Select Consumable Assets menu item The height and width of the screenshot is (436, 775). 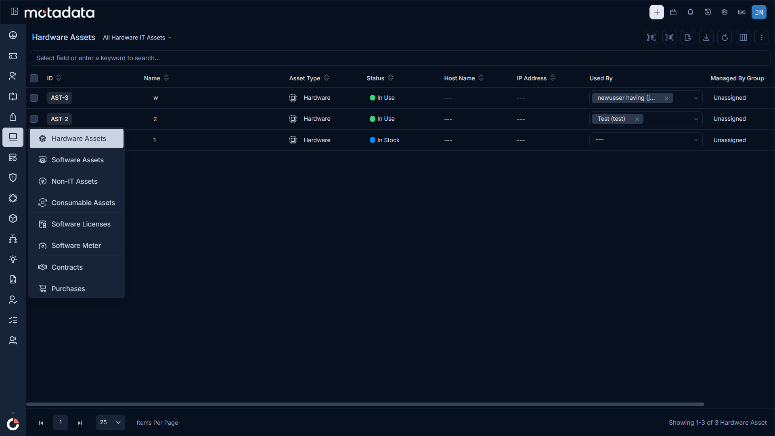(77, 203)
